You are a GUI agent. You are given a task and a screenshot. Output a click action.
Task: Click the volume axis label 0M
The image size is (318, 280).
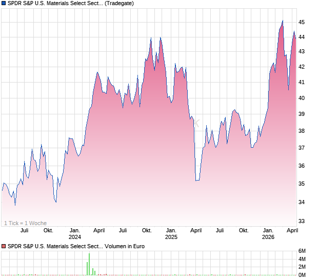tap(302, 275)
